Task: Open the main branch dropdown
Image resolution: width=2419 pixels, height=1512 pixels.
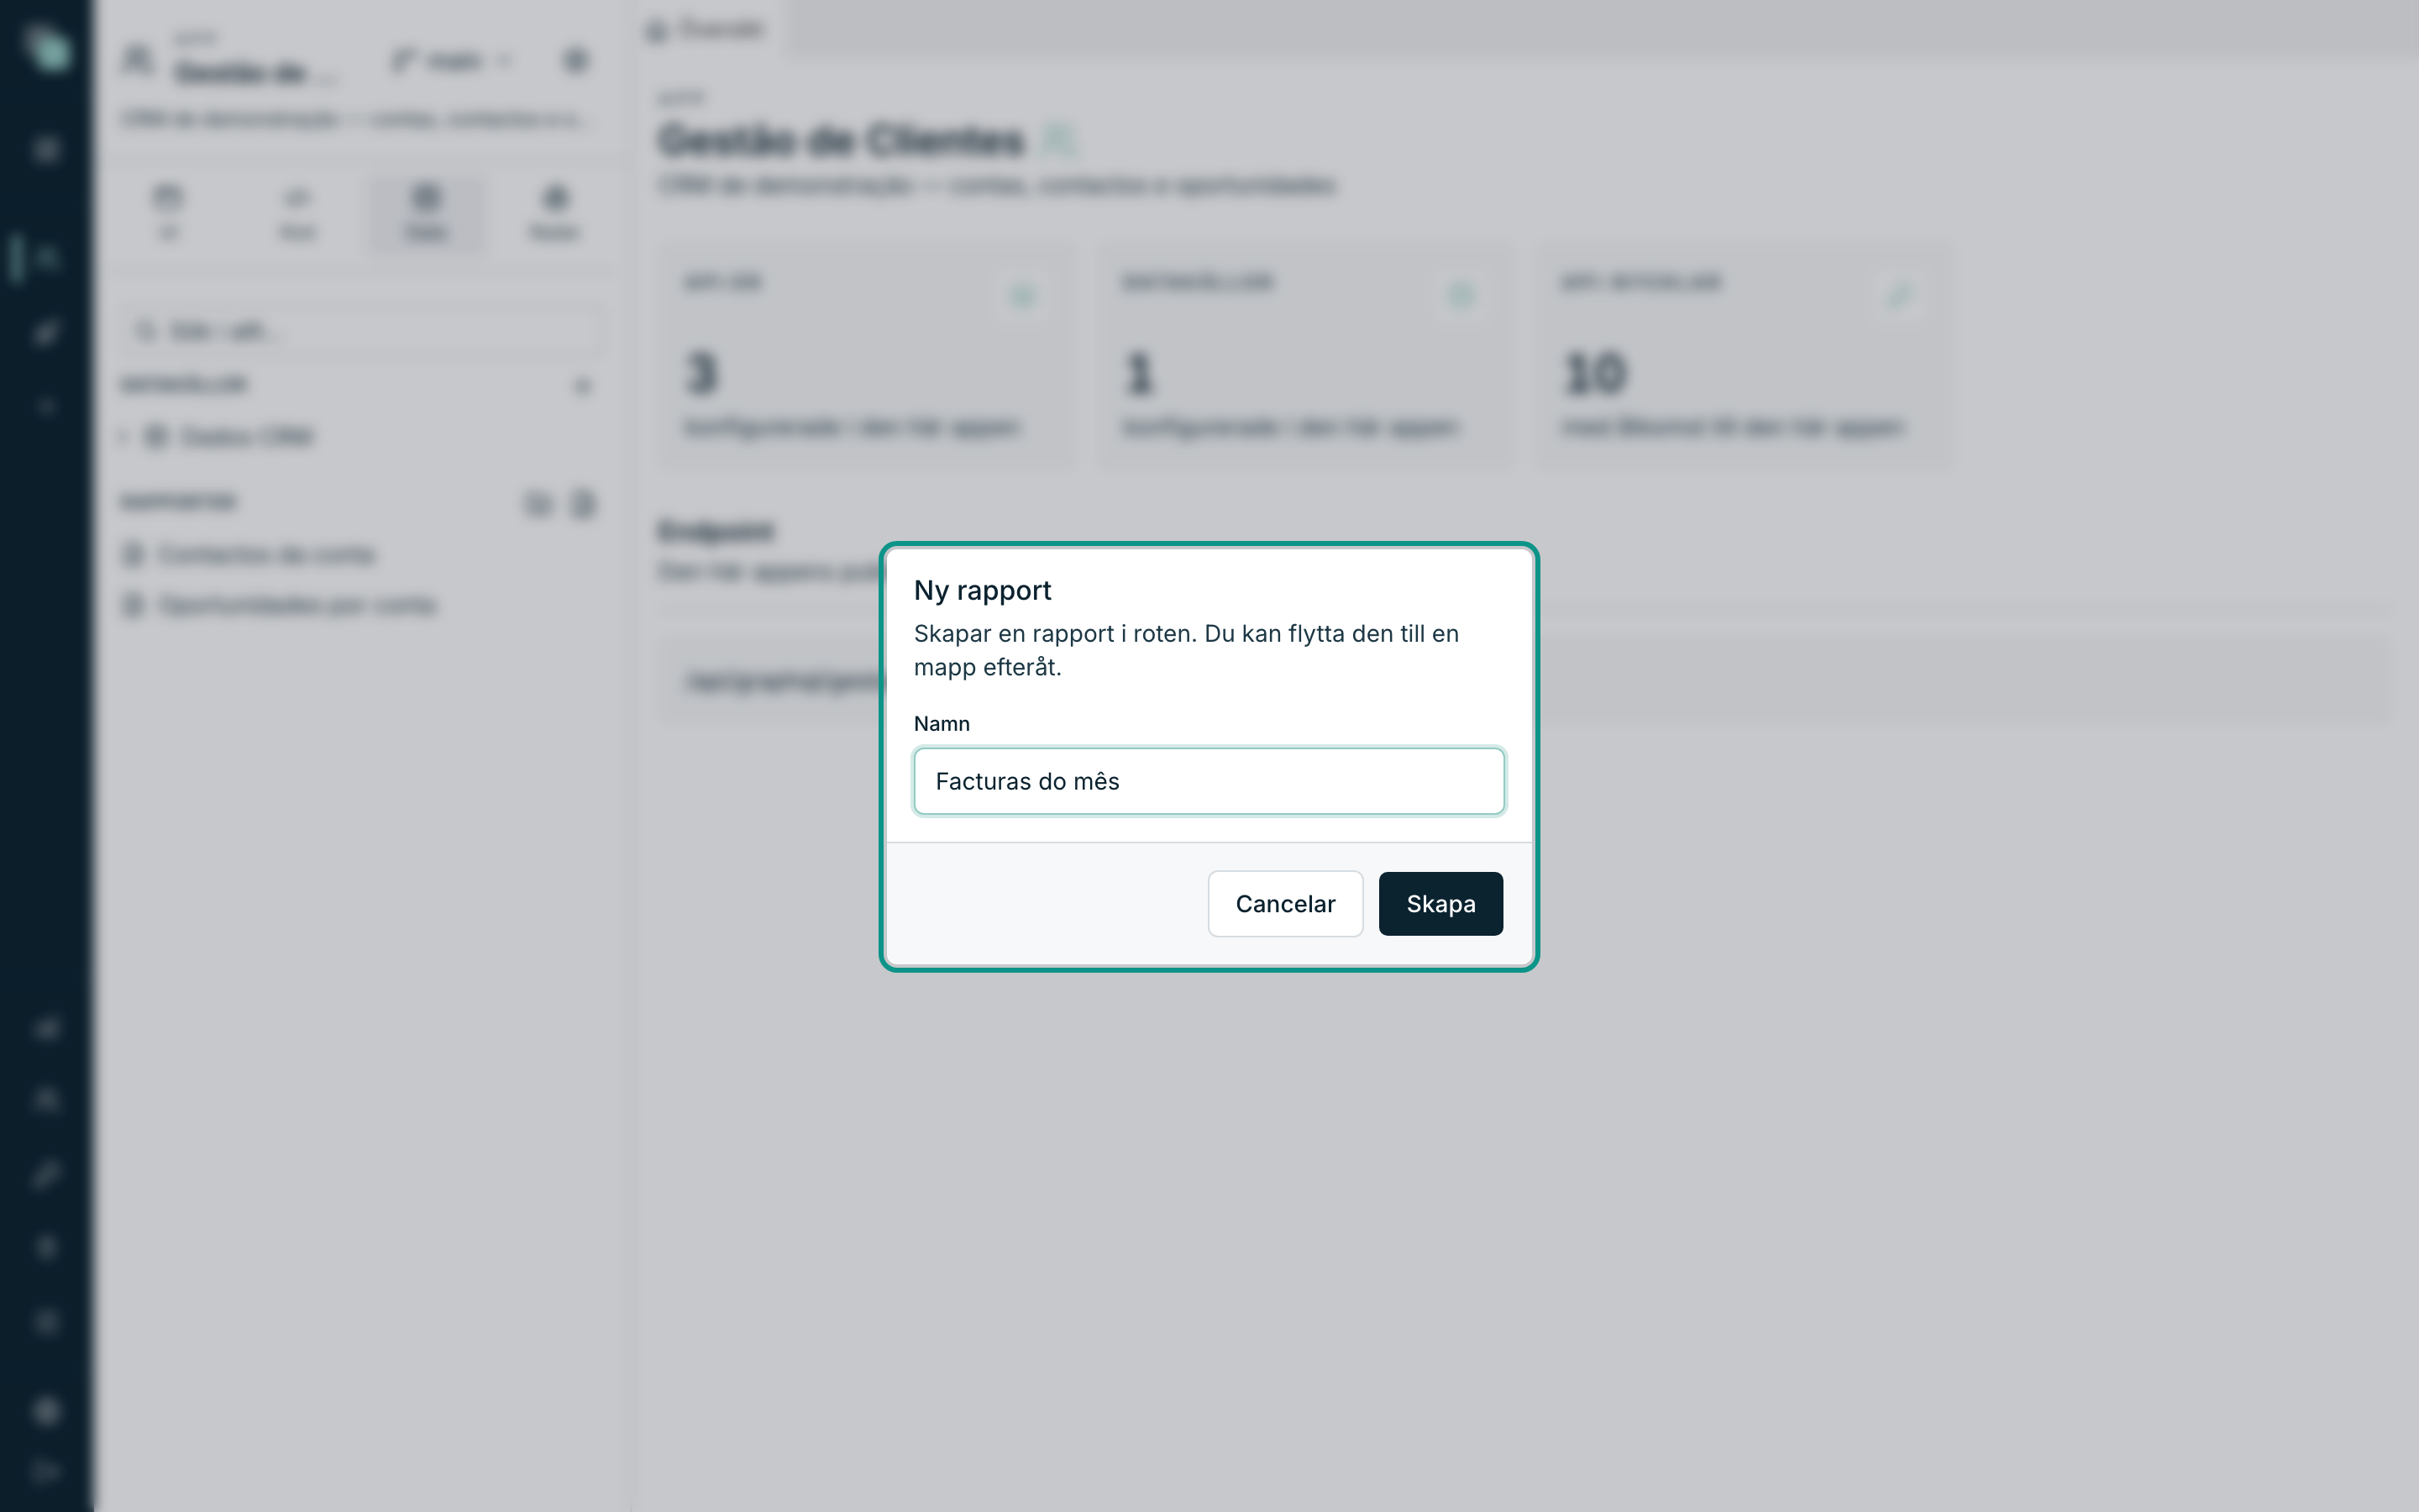Action: 452,61
